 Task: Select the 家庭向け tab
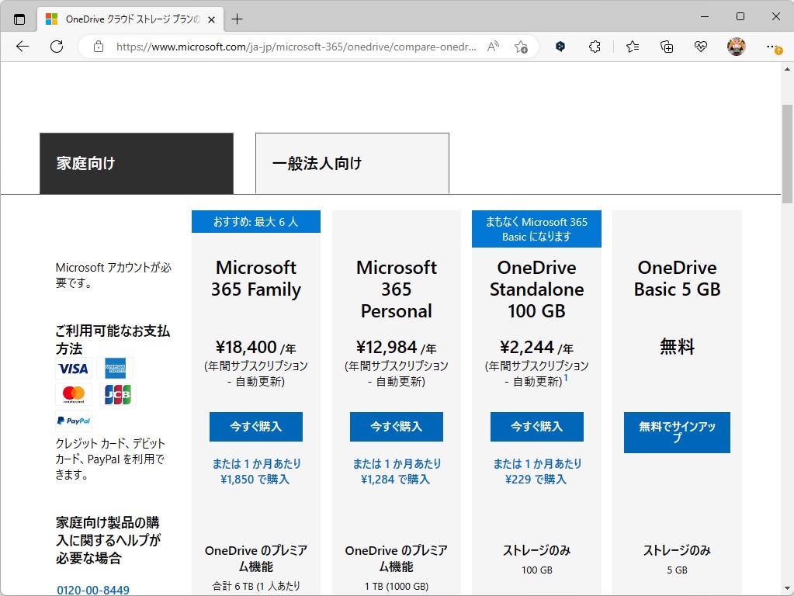click(x=136, y=163)
